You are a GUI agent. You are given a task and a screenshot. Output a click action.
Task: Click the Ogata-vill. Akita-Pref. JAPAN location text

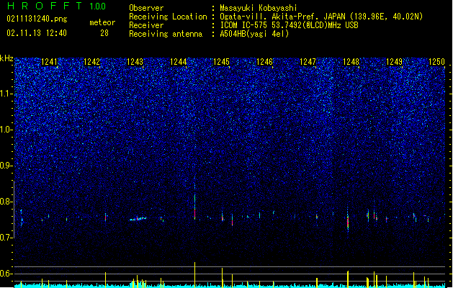tap(321, 17)
